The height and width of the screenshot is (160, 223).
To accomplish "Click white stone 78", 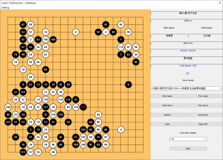I will point(15,62).
